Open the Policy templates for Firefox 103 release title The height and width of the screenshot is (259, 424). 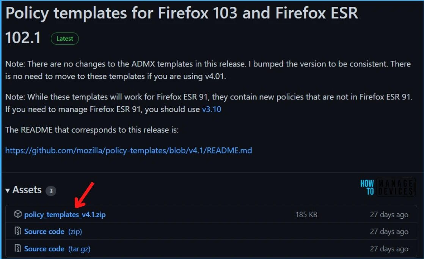point(182,25)
